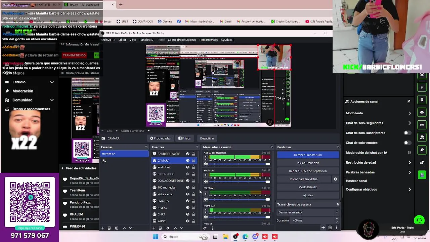Image resolution: width=430 pixels, height=242 pixels.
Task: Open preview zoom scale dropdown arrow
Action: point(148,131)
